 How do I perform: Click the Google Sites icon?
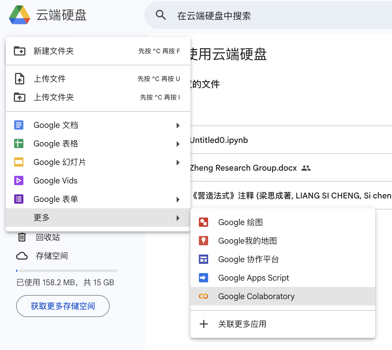pyautogui.click(x=204, y=259)
